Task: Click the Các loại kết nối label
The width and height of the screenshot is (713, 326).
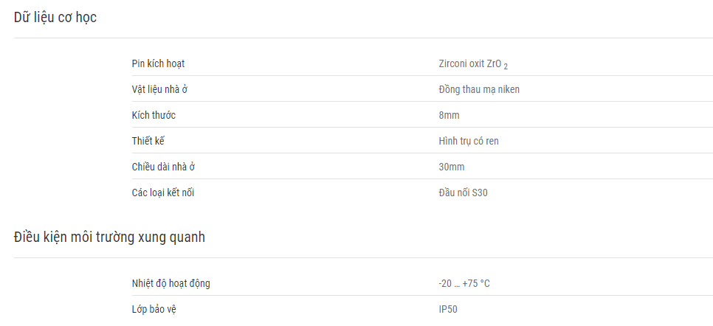Action: point(163,193)
